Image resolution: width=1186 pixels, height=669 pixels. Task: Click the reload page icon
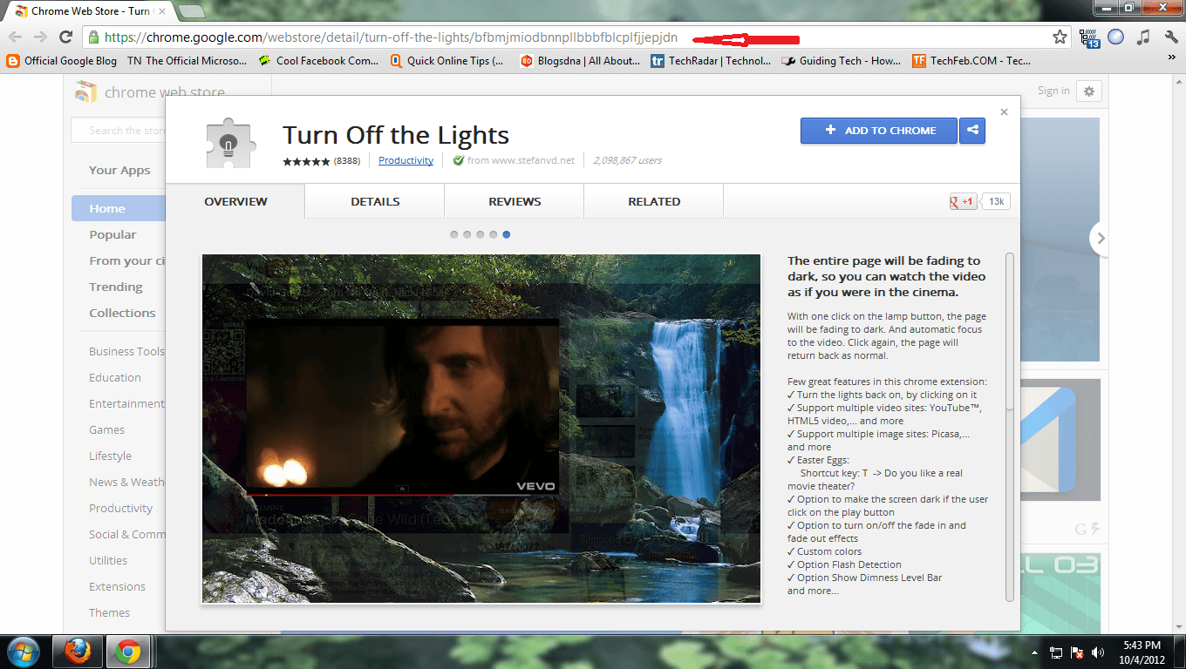66,37
